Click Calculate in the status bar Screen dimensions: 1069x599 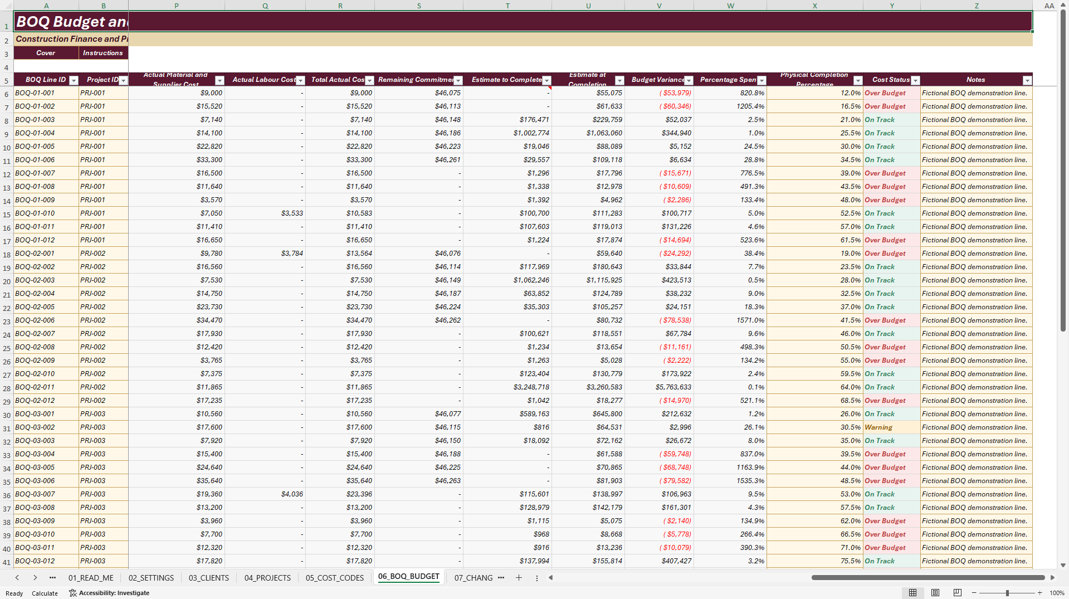(45, 593)
